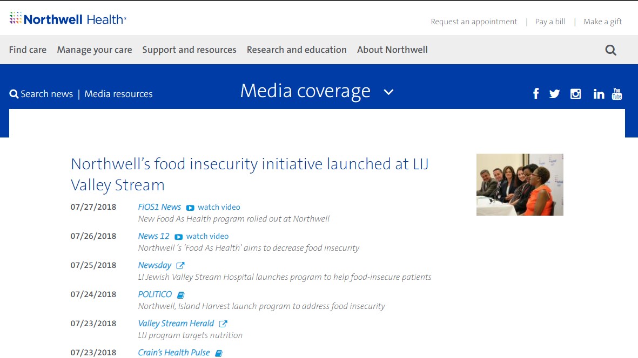The height and width of the screenshot is (358, 638).
Task: Click 'Northwell, Island Harvest launch program' description
Action: click(x=261, y=306)
